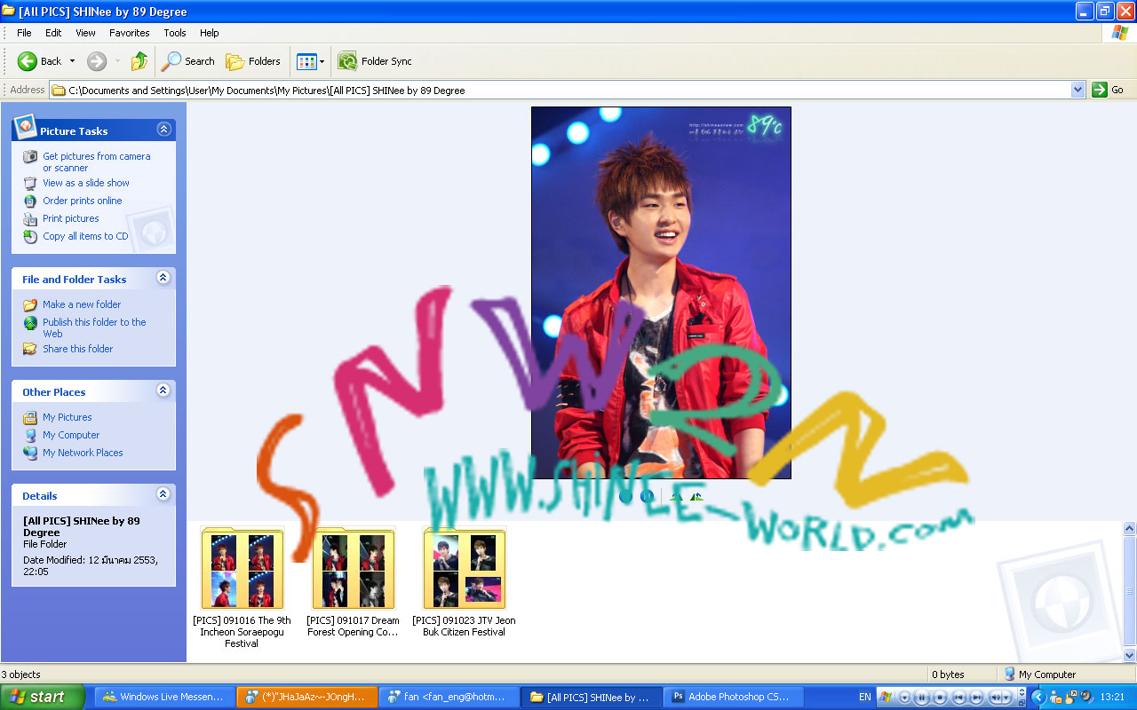Click the filmstrip scrollbar down arrow
This screenshot has width=1137, height=710.
click(1130, 655)
